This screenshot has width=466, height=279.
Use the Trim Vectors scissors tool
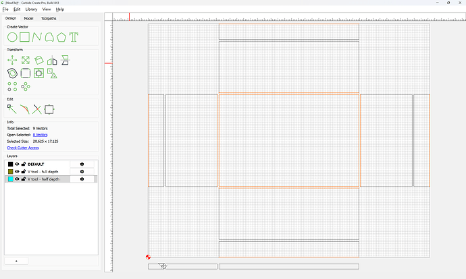pos(37,109)
